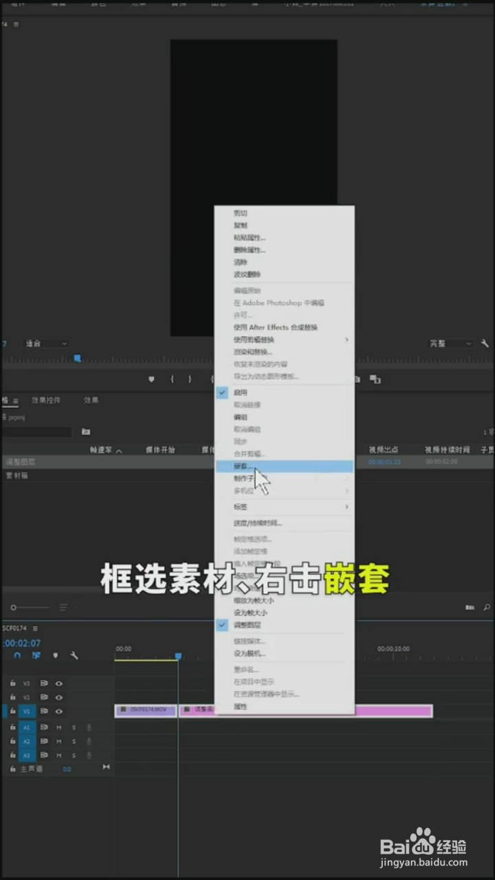Click the Program Monitor blue playhead

77,357
